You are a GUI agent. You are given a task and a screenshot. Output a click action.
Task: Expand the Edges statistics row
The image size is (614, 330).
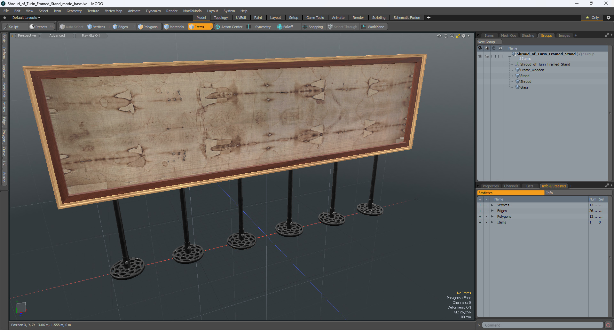point(492,211)
